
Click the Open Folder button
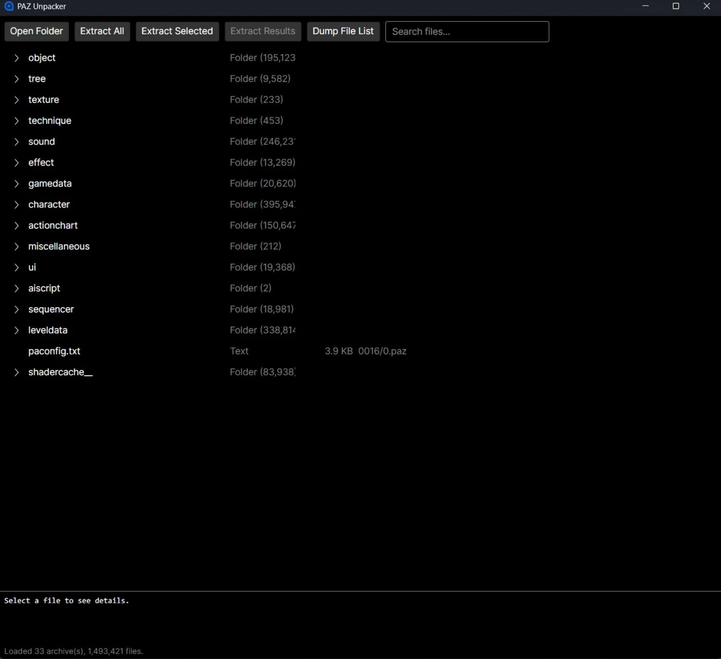pos(36,31)
